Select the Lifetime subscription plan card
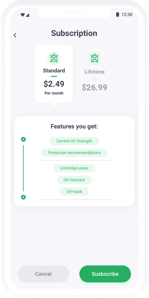The height and width of the screenshot is (298, 149). pos(95,73)
